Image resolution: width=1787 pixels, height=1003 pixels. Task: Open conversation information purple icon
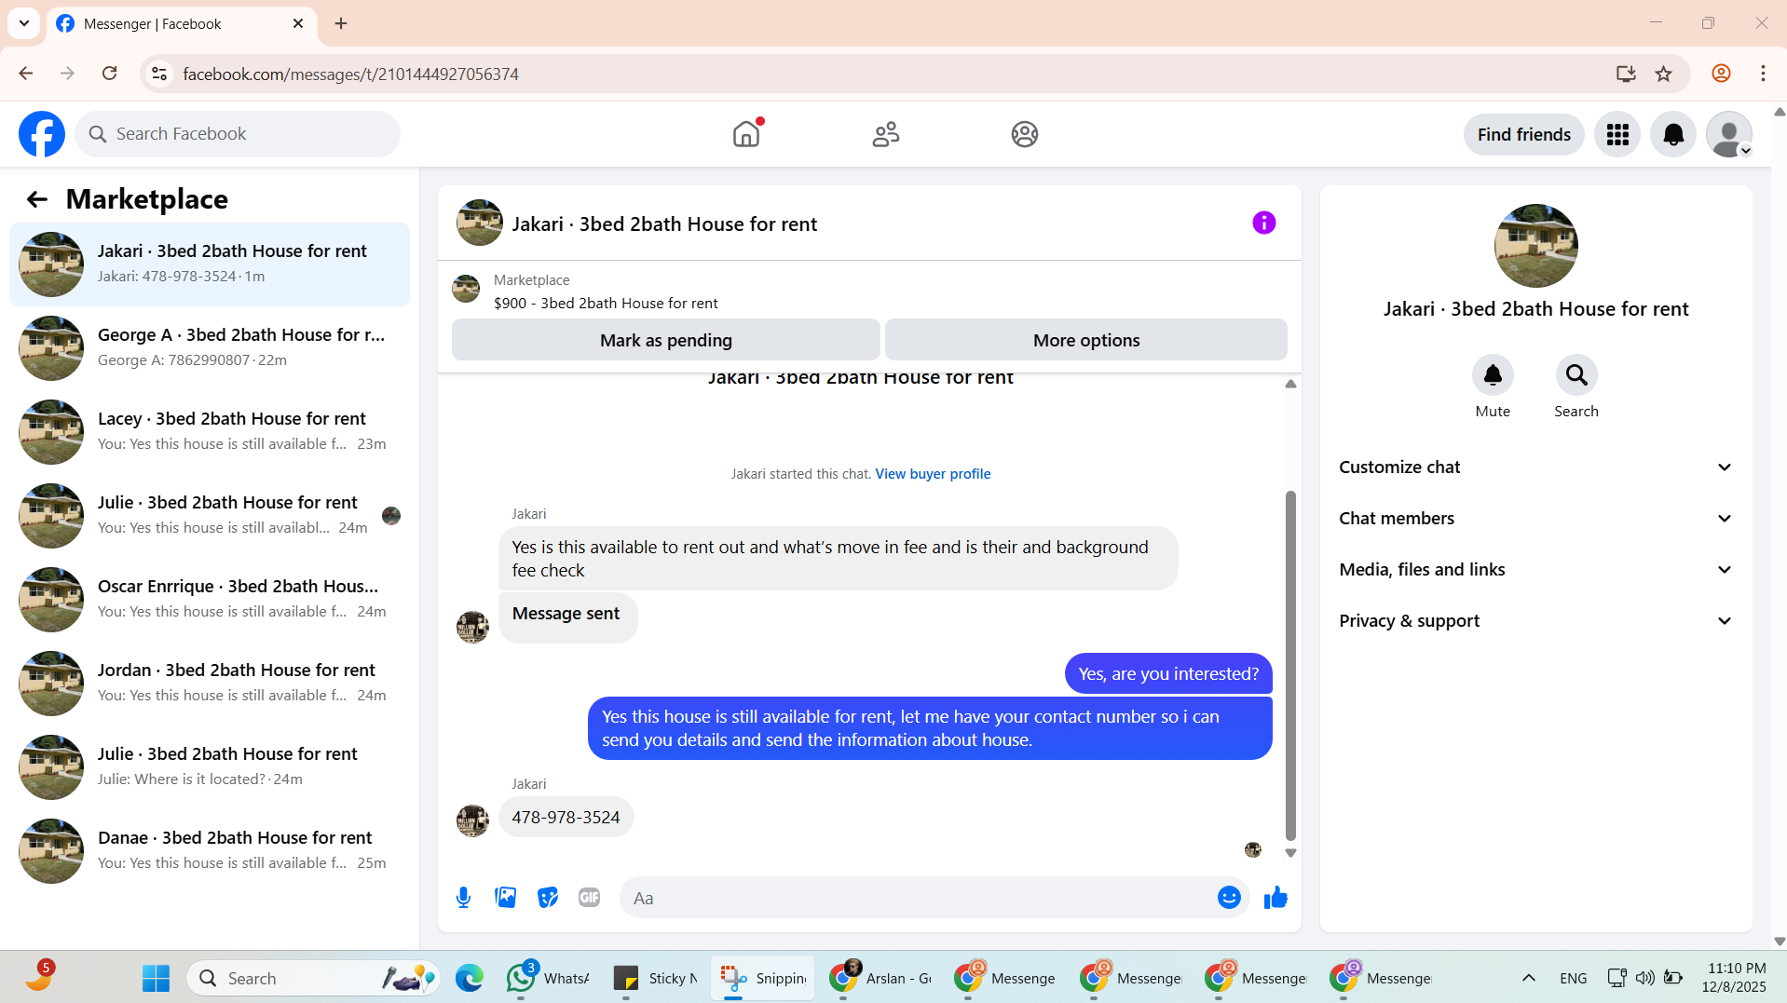pos(1263,223)
